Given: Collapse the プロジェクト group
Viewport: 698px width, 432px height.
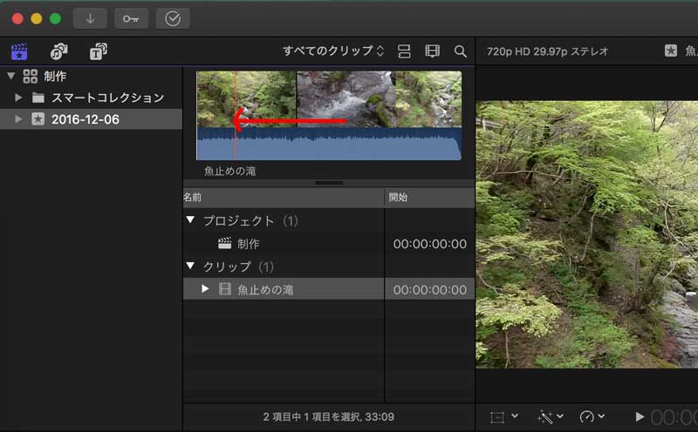Looking at the screenshot, I should (190, 221).
